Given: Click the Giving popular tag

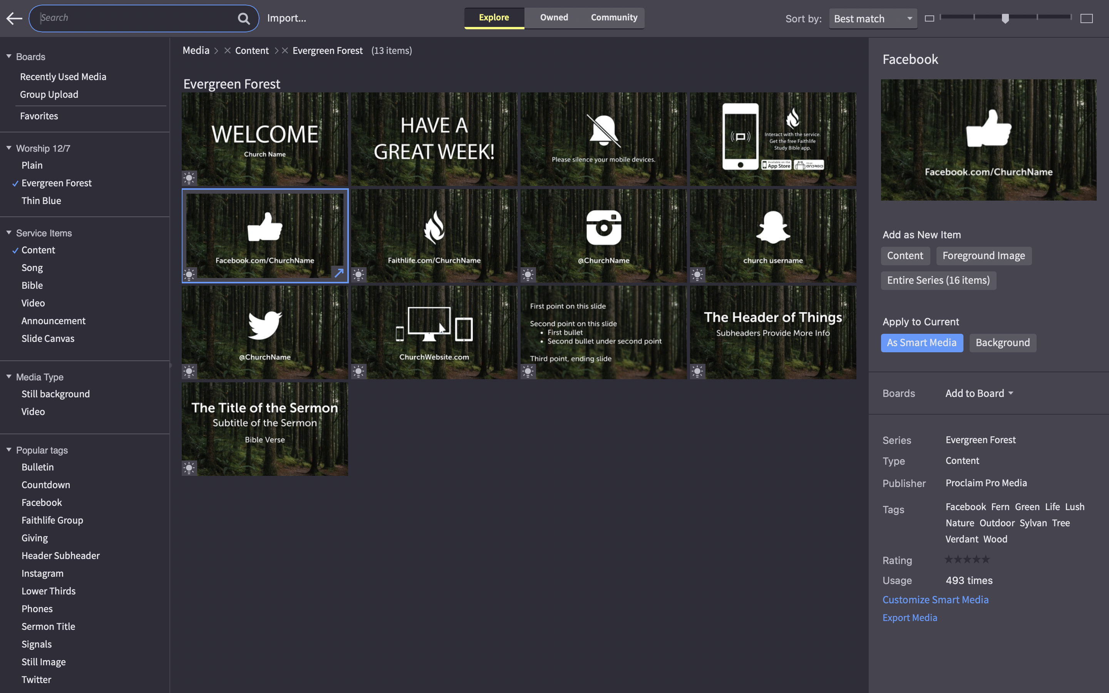Looking at the screenshot, I should pos(34,538).
